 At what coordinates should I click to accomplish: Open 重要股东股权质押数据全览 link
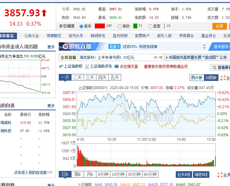coord(166,67)
